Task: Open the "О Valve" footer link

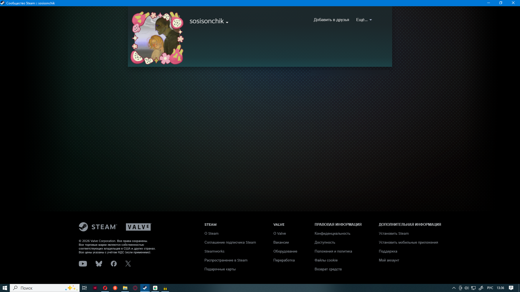Action: pyautogui.click(x=280, y=233)
